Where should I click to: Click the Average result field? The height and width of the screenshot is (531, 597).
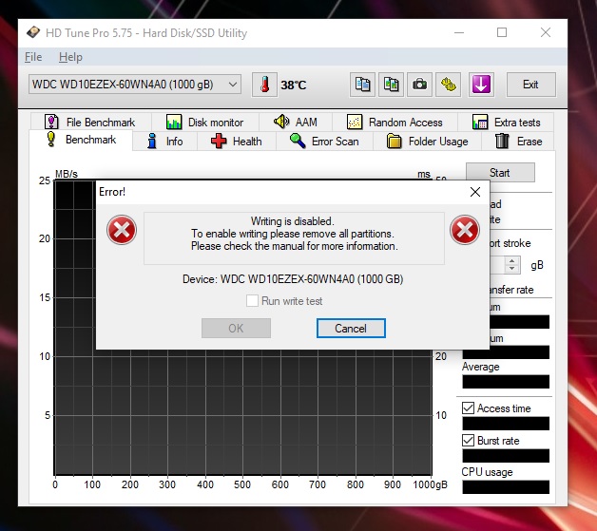pyautogui.click(x=506, y=382)
